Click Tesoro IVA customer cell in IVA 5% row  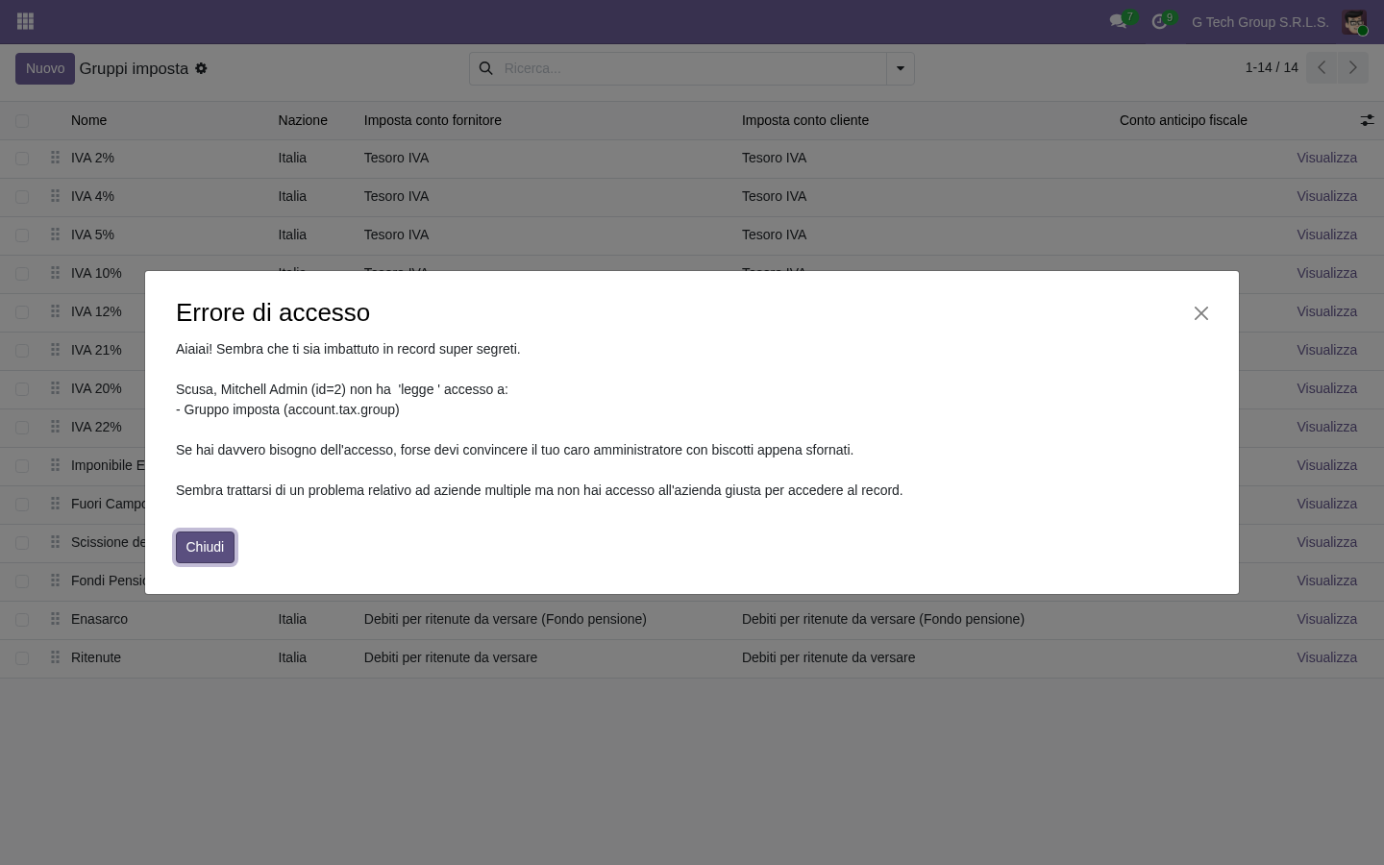[x=774, y=235]
